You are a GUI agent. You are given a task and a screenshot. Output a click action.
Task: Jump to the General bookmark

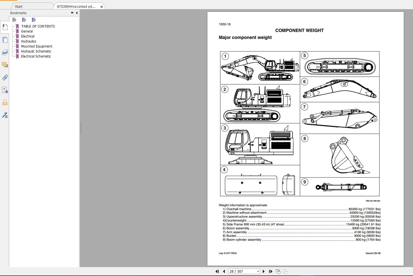pyautogui.click(x=27, y=31)
